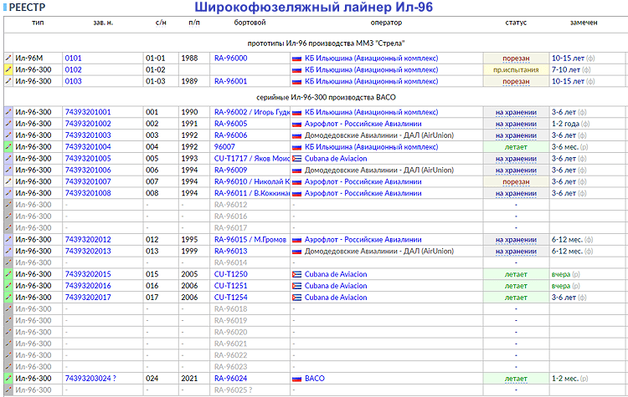The height and width of the screenshot is (397, 628).
Task: Click grayed registration RA-96023
Action: pyautogui.click(x=231, y=367)
